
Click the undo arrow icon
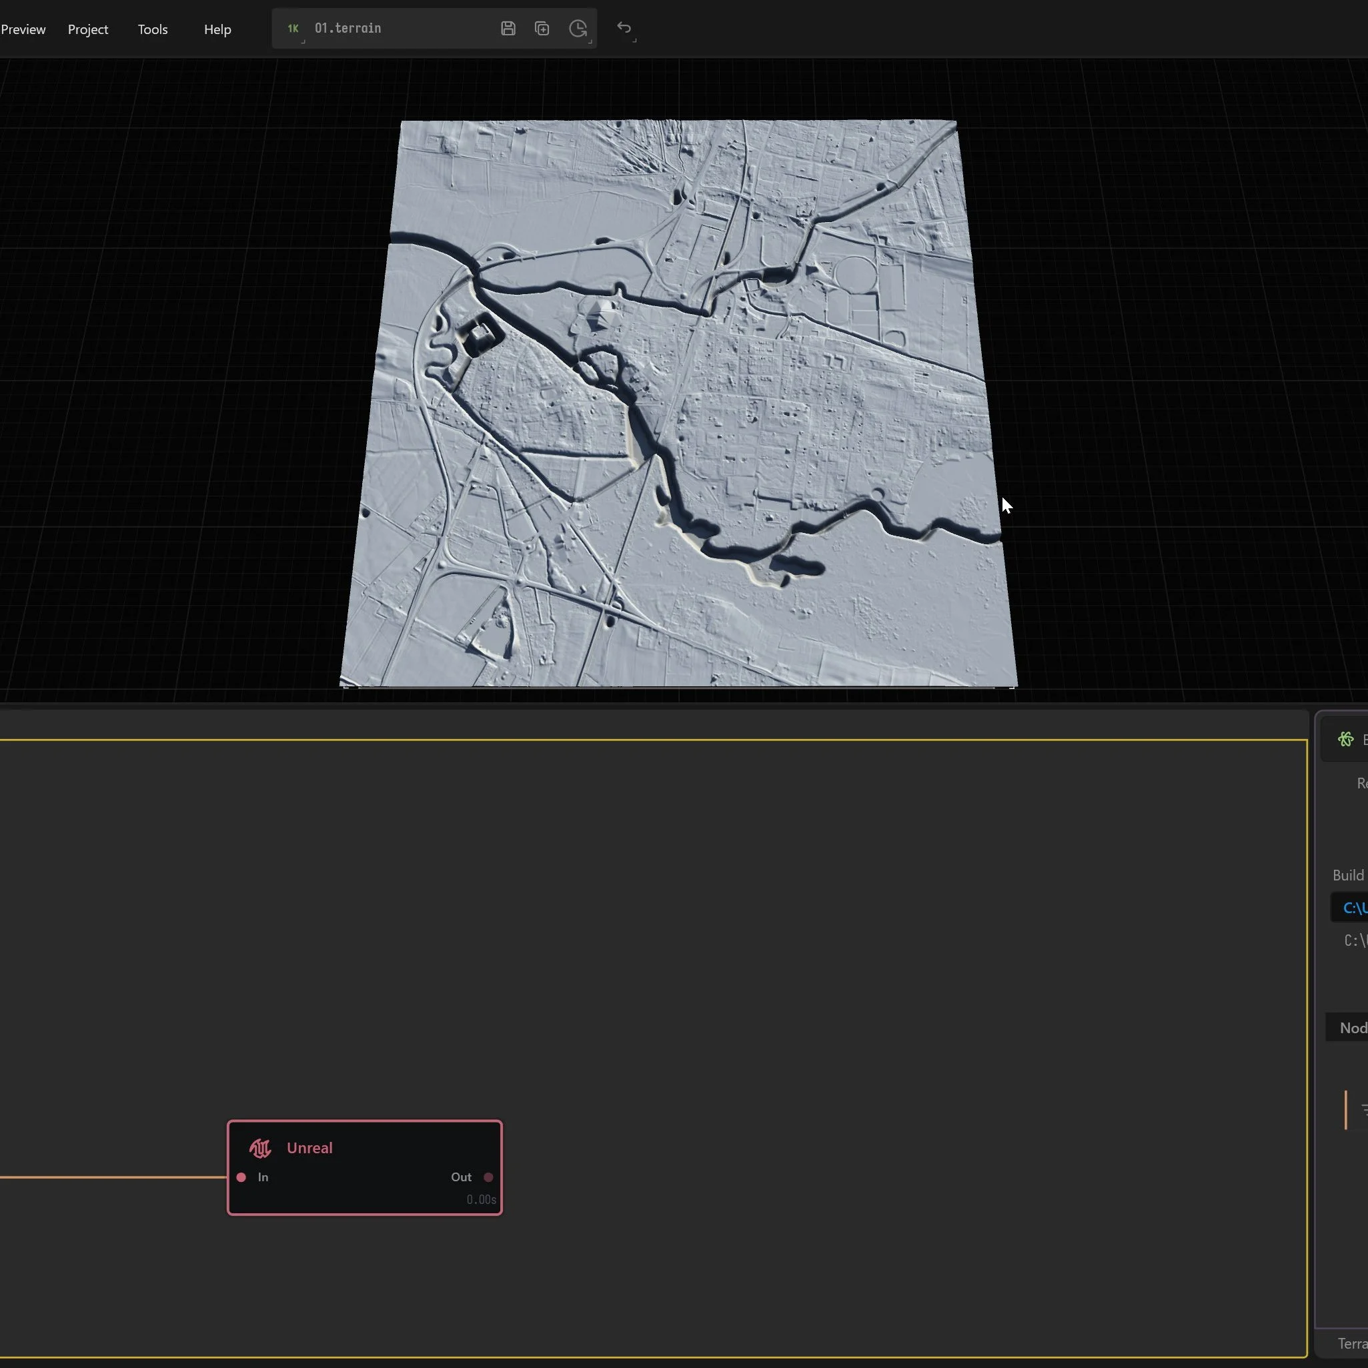point(624,27)
